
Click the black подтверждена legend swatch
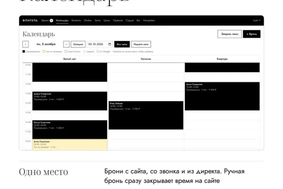pos(24,52)
